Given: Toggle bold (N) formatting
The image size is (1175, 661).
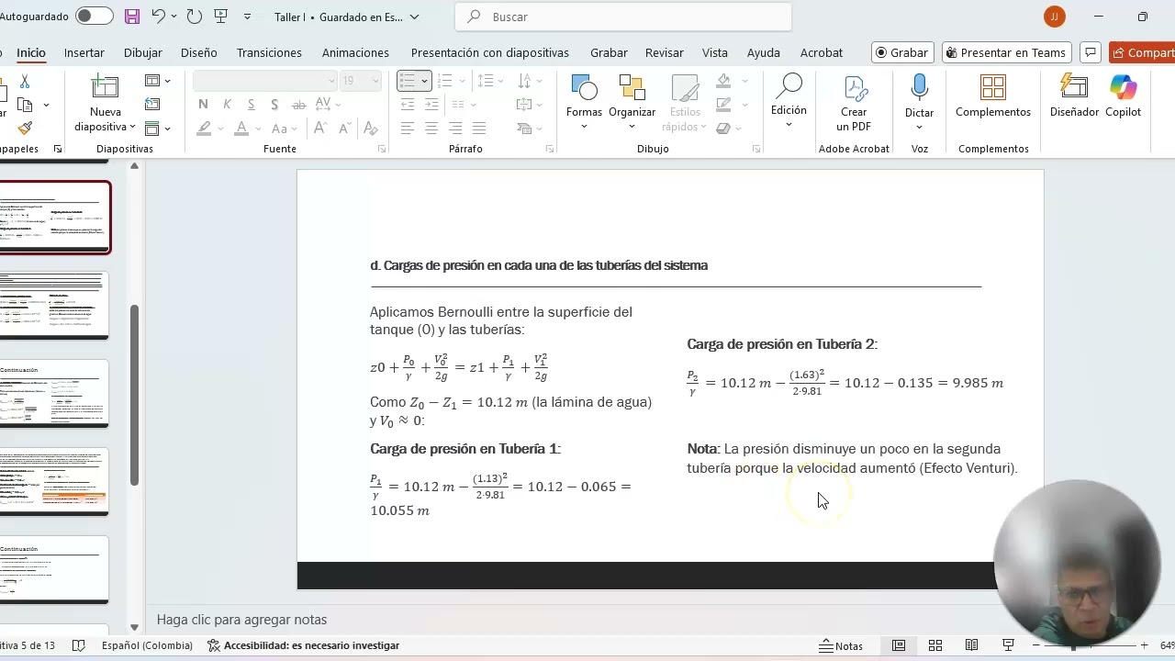Looking at the screenshot, I should tap(203, 105).
